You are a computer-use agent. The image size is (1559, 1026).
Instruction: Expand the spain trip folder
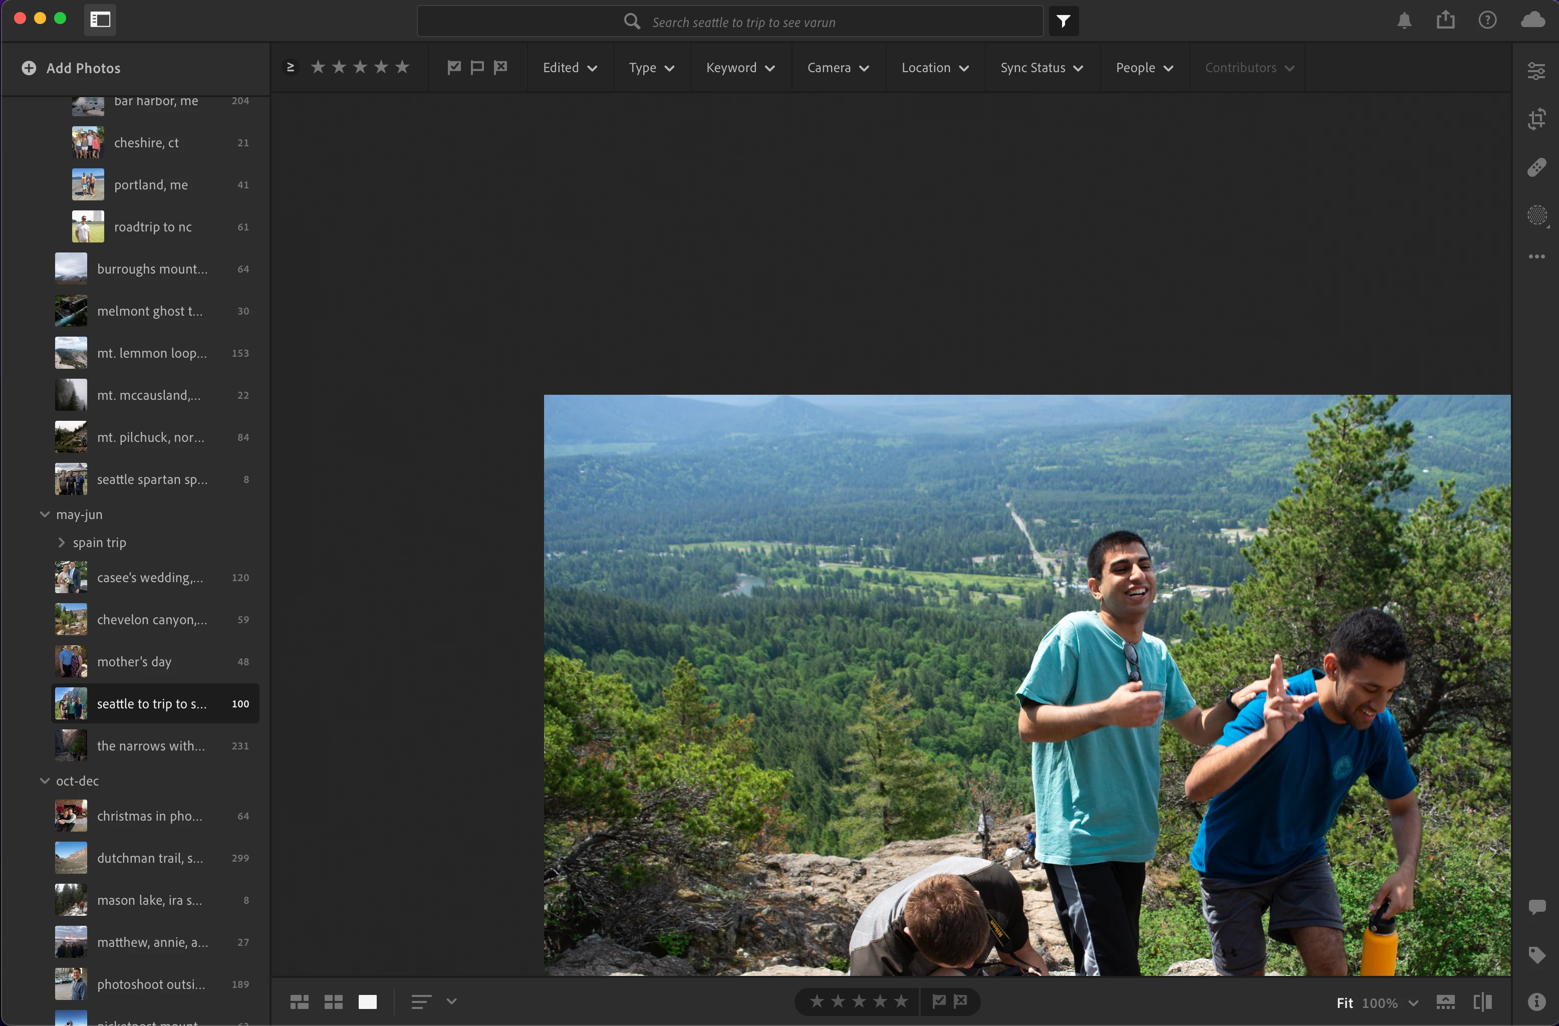click(62, 543)
